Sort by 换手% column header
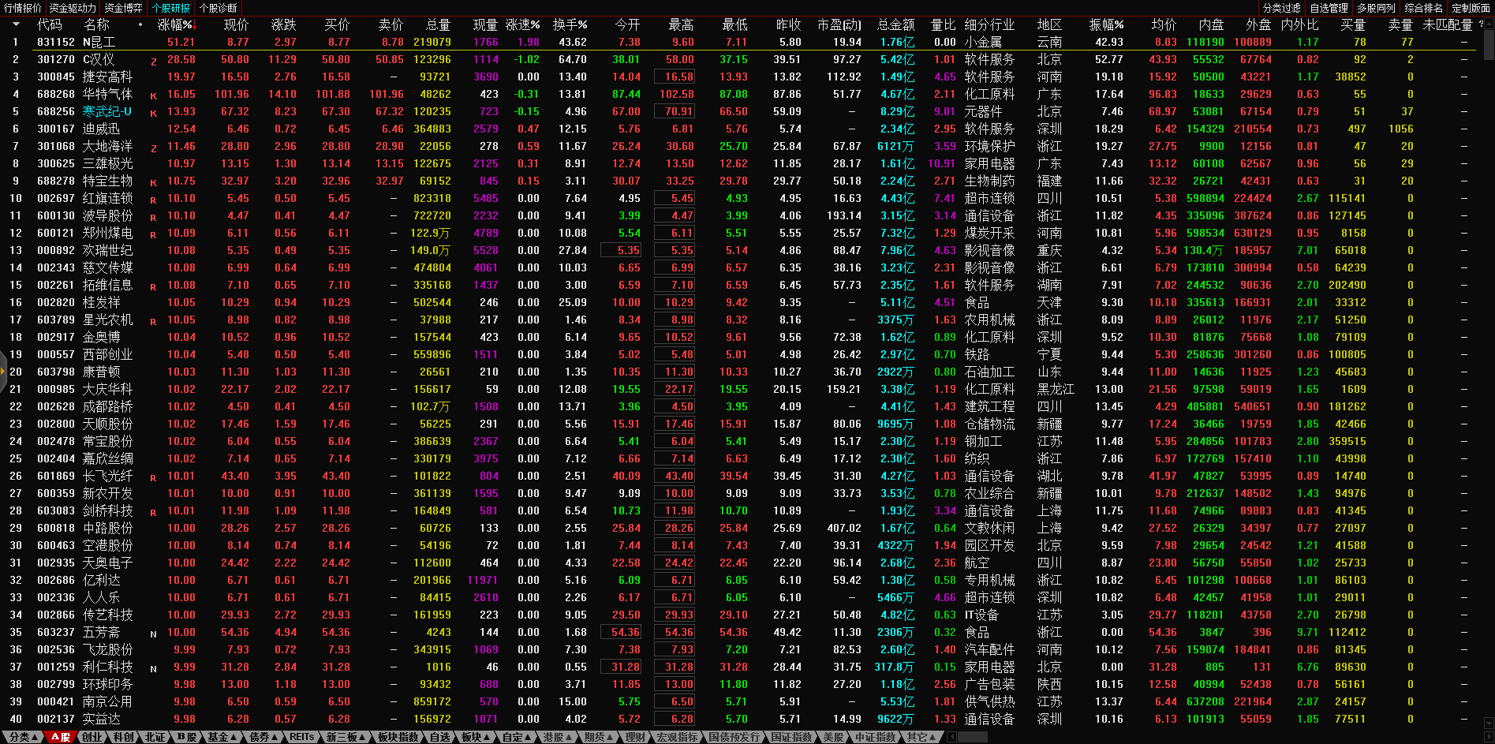1495x744 pixels. (x=569, y=24)
